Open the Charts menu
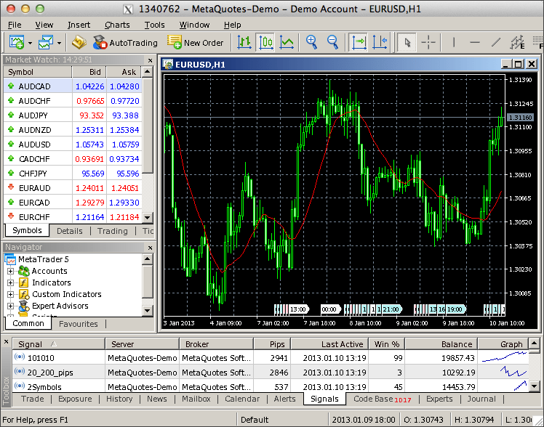Screen dimensions: 544x427 [x=117, y=25]
